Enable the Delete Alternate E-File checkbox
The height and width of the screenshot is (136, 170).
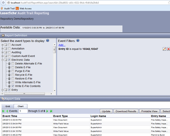click(13, 64)
